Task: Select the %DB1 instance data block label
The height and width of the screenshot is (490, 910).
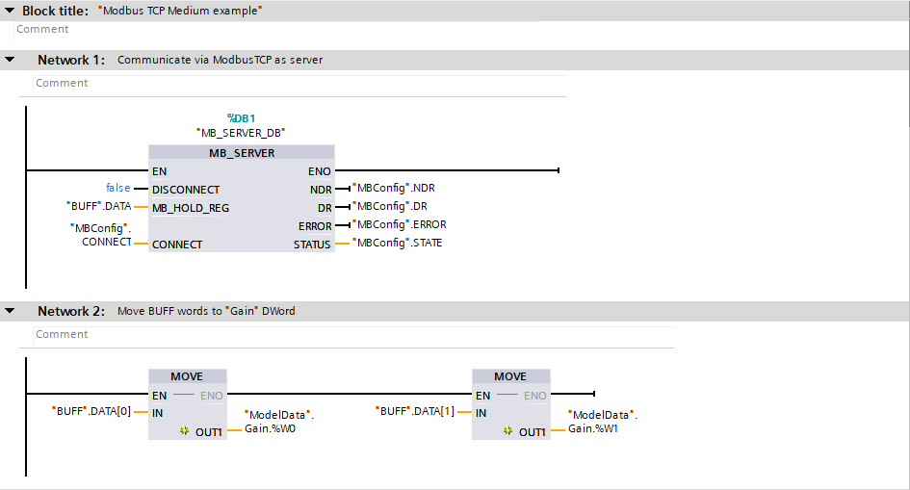Action: (241, 117)
